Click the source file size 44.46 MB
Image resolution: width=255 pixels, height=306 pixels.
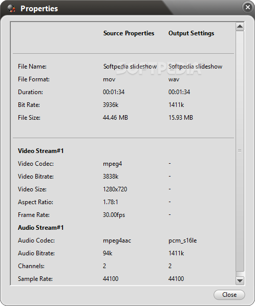coord(115,118)
